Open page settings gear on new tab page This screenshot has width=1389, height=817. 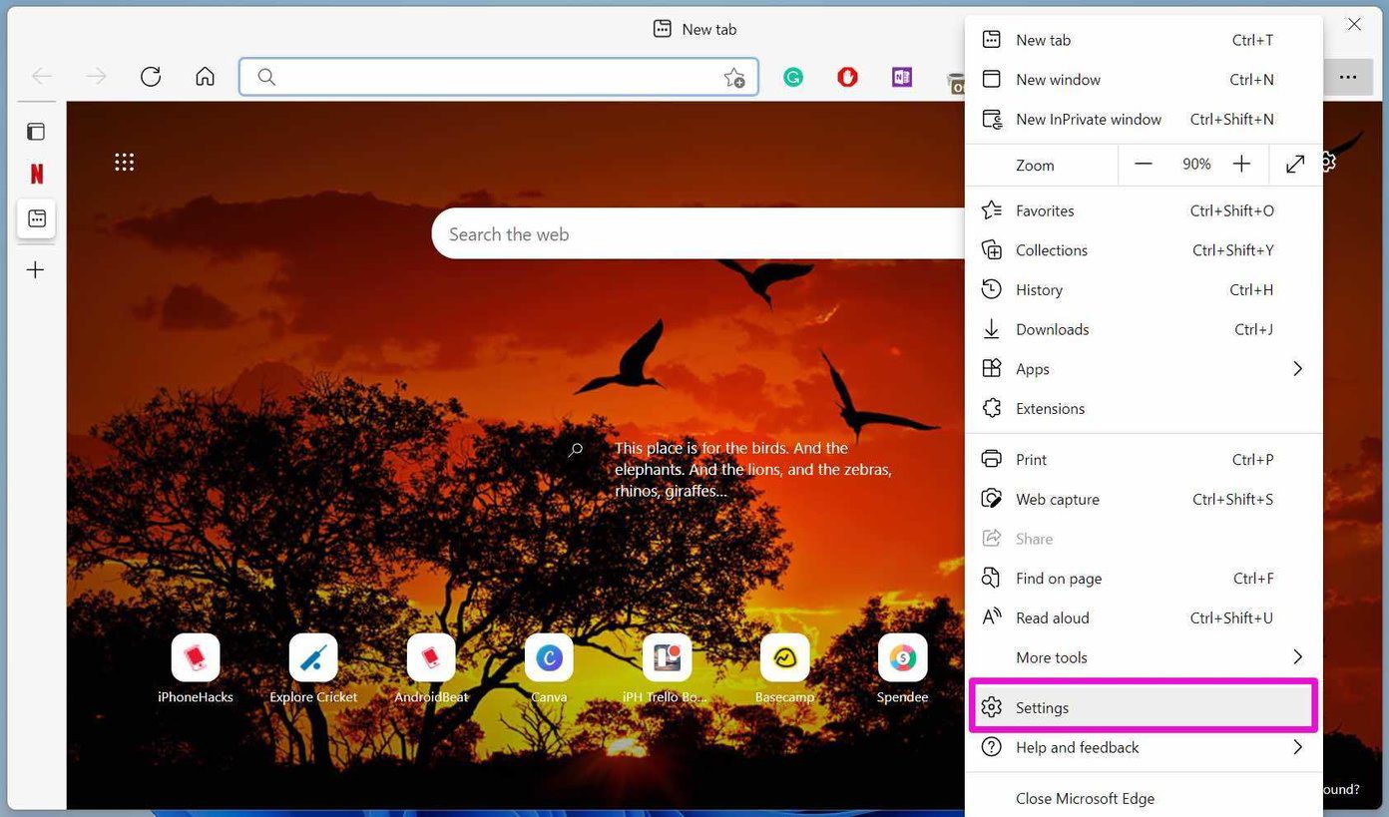tap(1326, 162)
